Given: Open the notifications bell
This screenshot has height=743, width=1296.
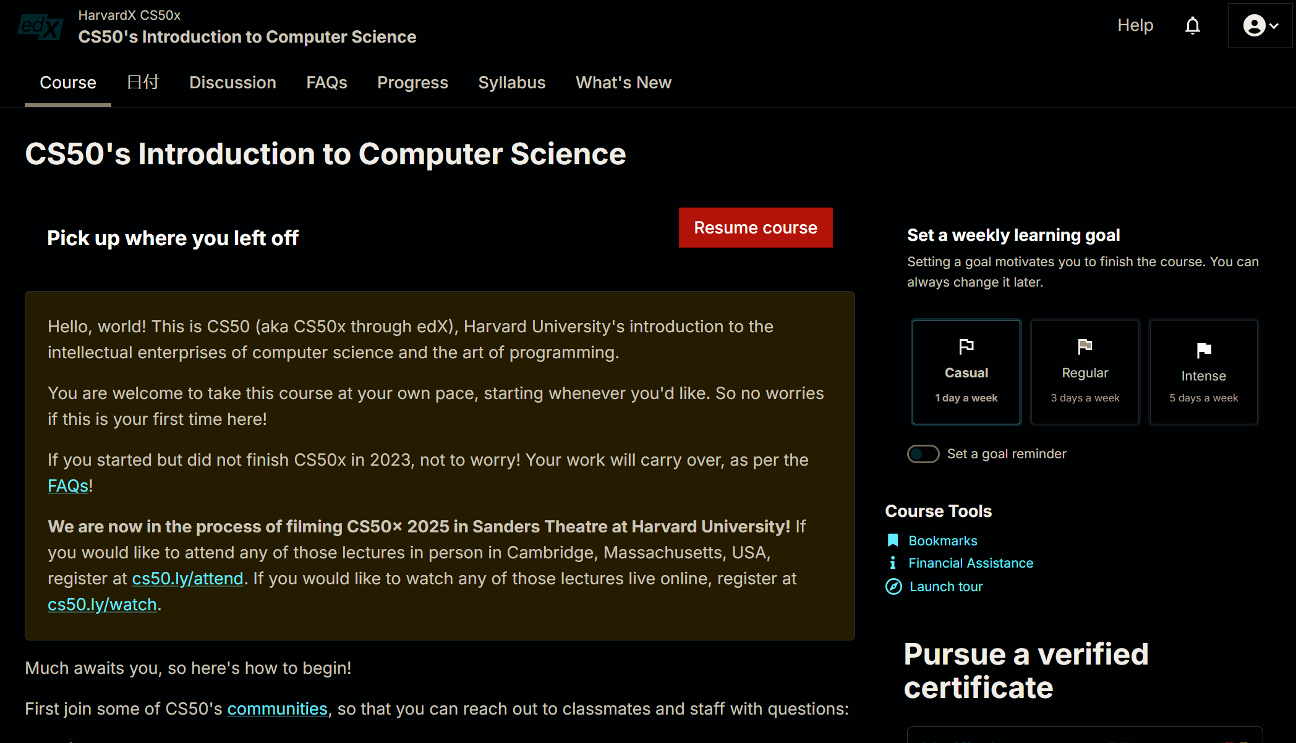Looking at the screenshot, I should click(1192, 26).
